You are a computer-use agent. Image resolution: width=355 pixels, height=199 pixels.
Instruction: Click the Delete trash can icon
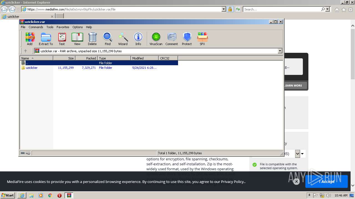[x=92, y=39]
